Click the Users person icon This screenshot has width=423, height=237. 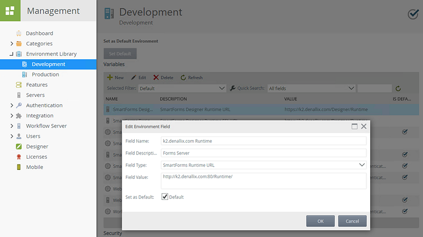click(19, 136)
